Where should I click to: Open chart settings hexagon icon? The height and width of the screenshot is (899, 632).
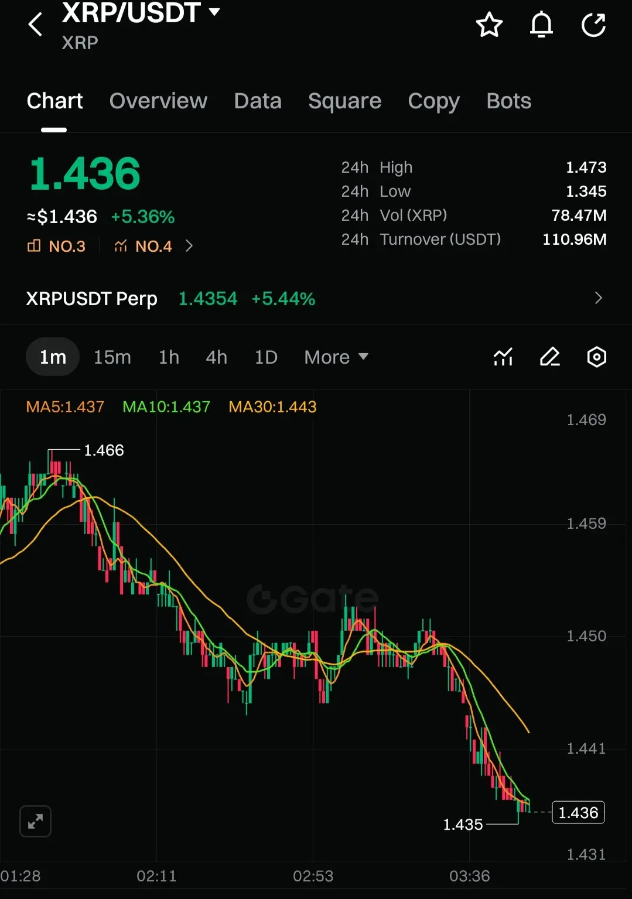click(596, 357)
